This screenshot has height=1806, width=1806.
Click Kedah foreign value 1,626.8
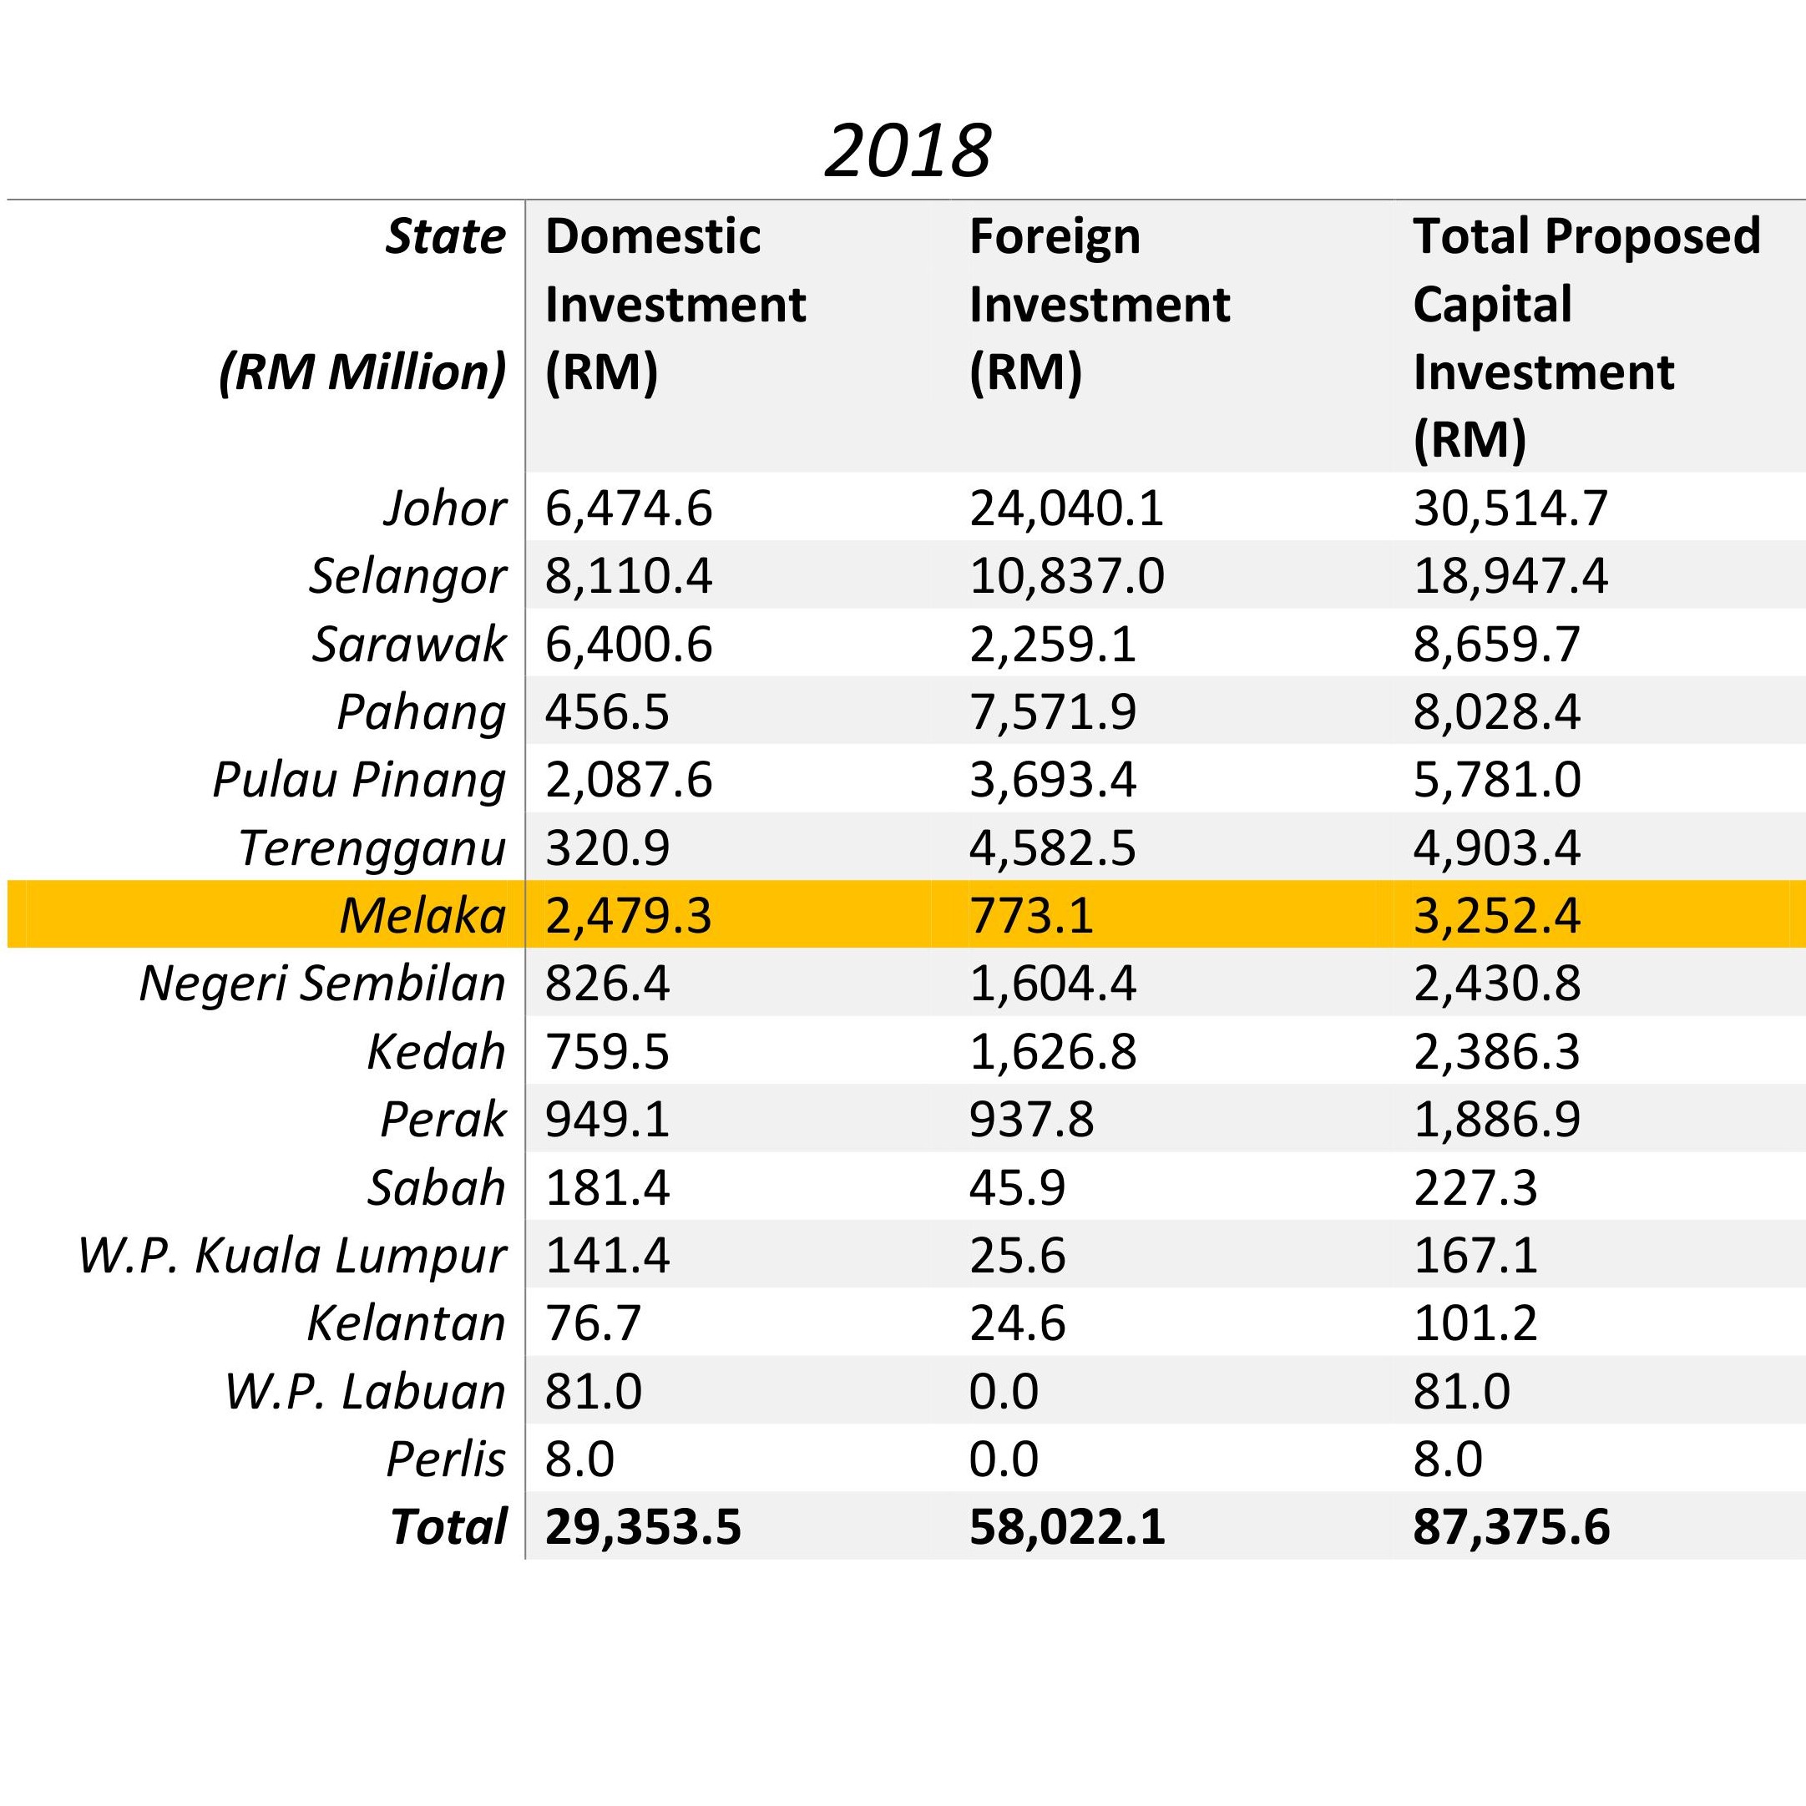(x=1053, y=1052)
